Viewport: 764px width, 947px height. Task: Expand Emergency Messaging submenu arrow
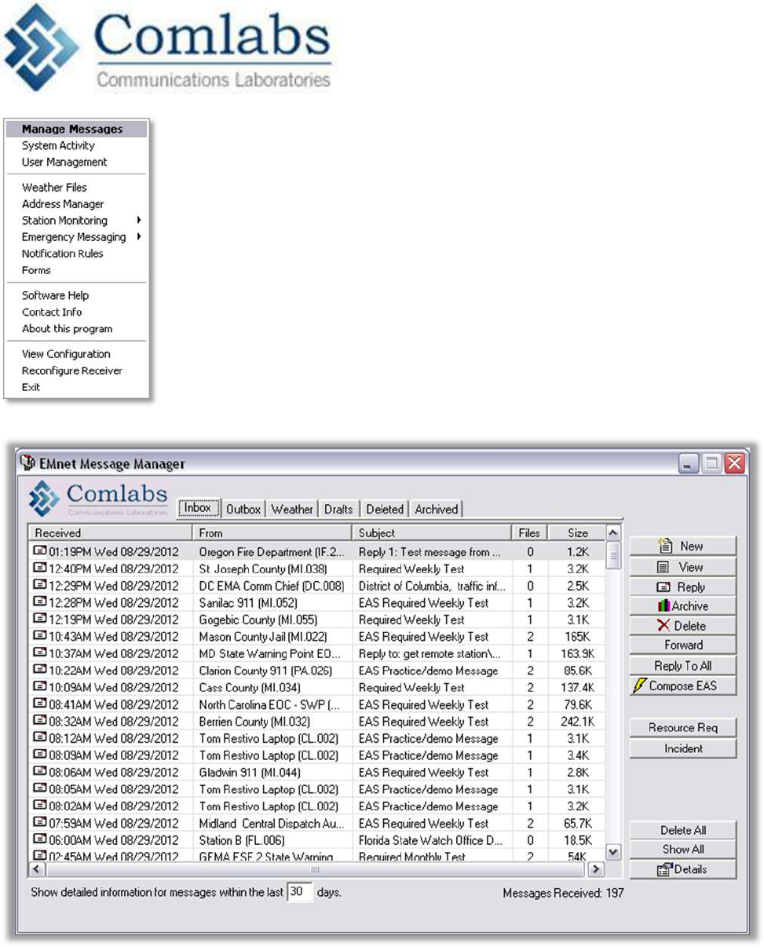tap(139, 237)
